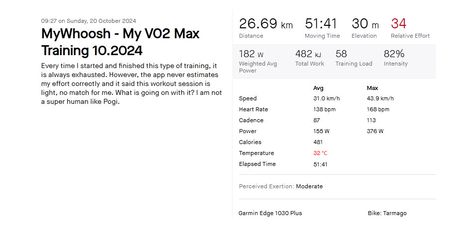Click the 82% Intensity value

pyautogui.click(x=394, y=54)
